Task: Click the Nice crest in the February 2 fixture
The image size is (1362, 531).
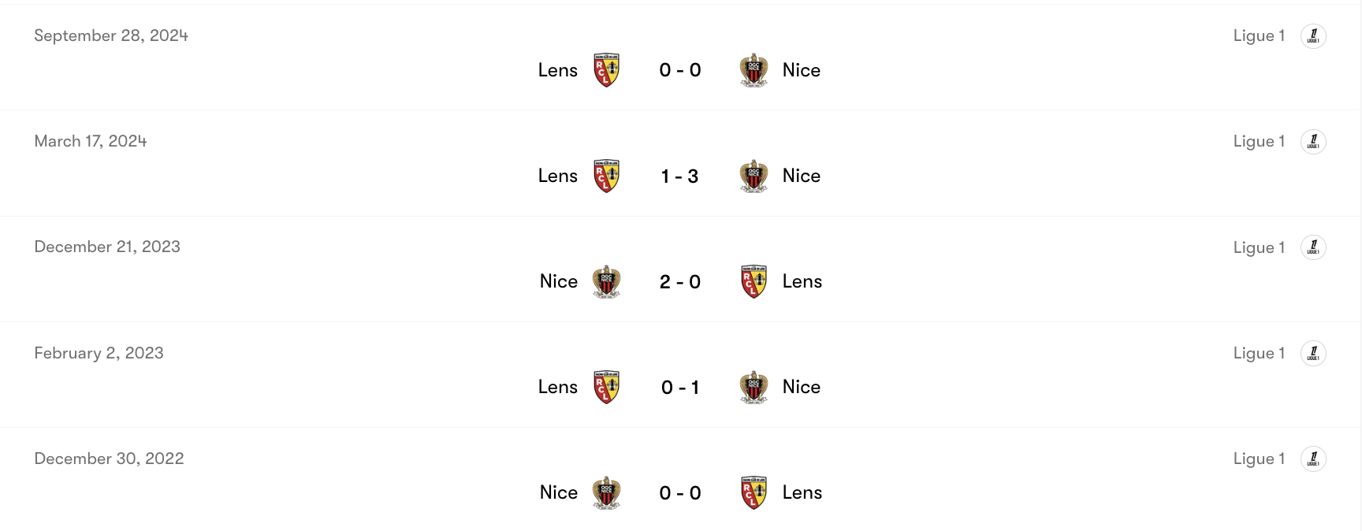Action: [x=753, y=387]
